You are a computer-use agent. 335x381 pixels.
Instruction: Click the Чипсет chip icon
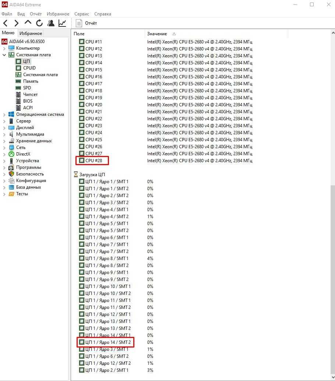click(18, 95)
